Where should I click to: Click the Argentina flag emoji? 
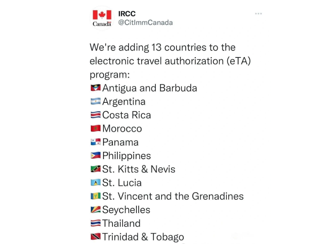coord(96,101)
